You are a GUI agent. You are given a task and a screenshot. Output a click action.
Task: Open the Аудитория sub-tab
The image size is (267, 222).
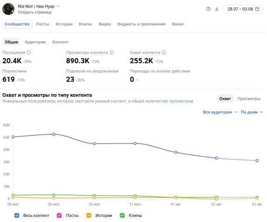pyautogui.click(x=35, y=42)
